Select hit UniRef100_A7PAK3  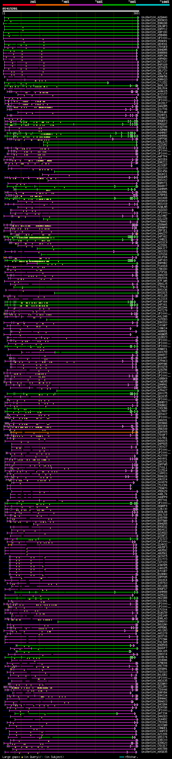click(x=154, y=361)
